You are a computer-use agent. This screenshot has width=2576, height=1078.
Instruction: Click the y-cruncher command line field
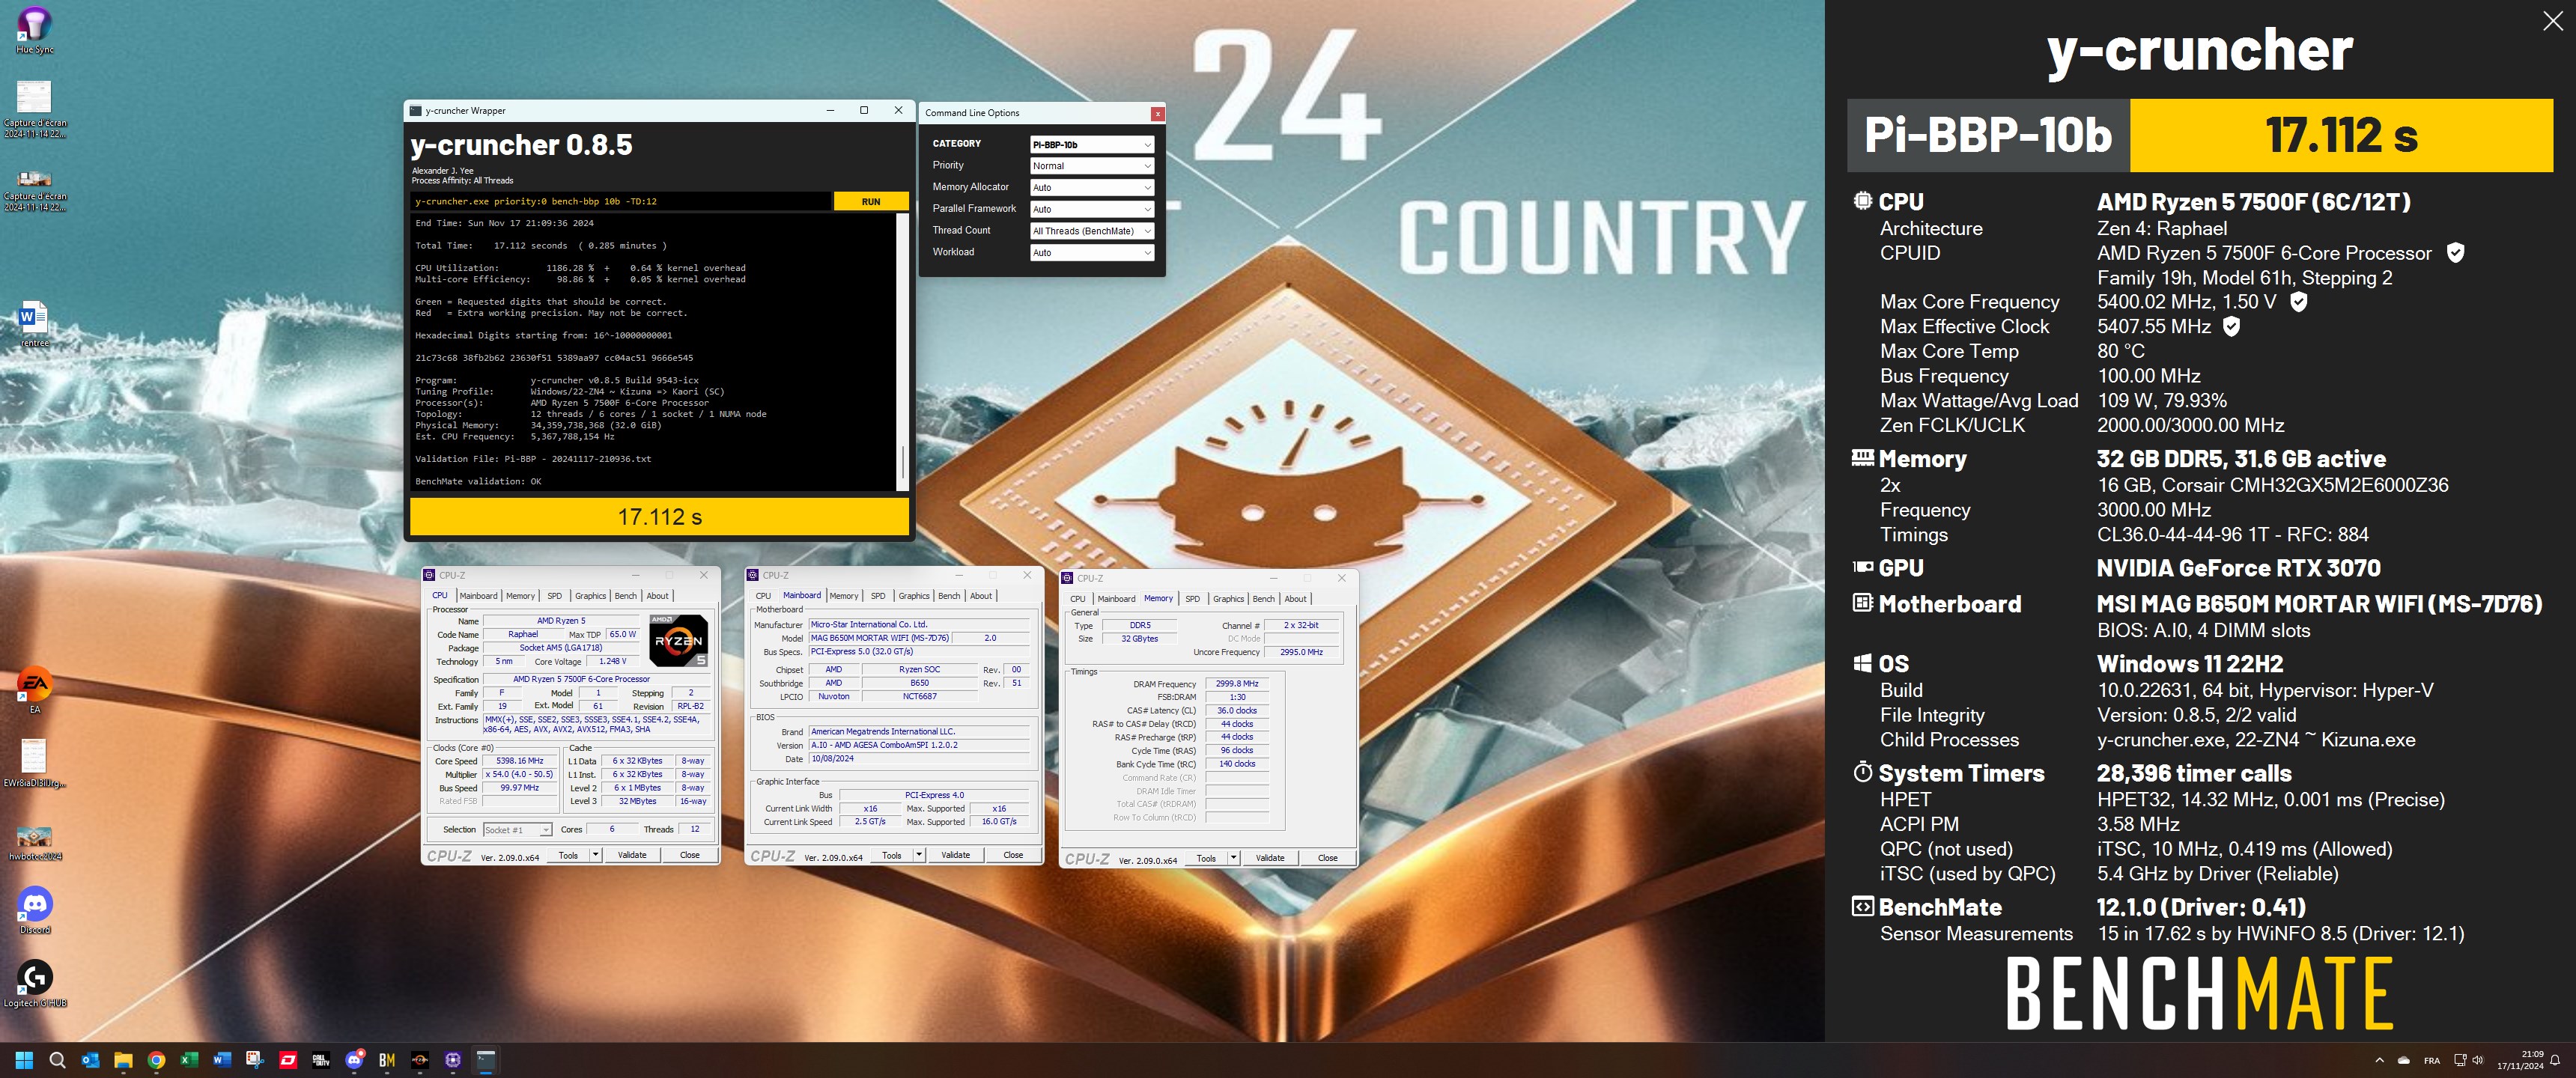(621, 201)
